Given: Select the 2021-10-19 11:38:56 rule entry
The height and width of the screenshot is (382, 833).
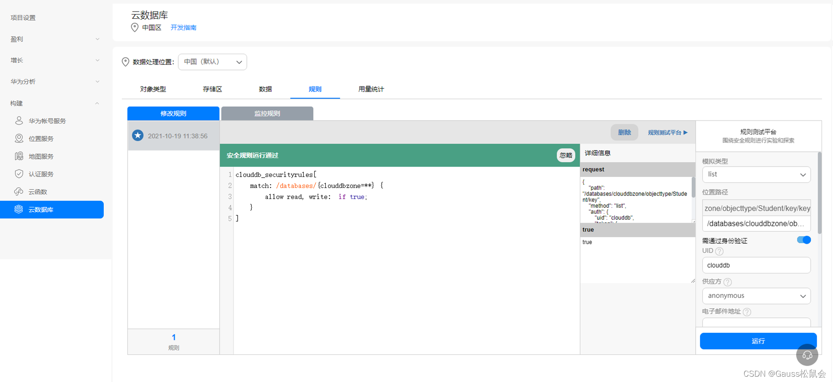Looking at the screenshot, I should click(x=173, y=136).
